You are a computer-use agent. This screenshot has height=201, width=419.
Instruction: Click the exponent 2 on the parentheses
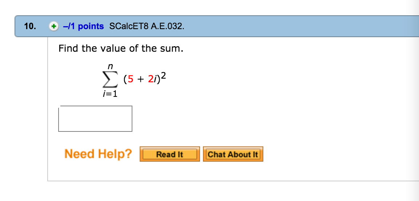[x=164, y=76]
